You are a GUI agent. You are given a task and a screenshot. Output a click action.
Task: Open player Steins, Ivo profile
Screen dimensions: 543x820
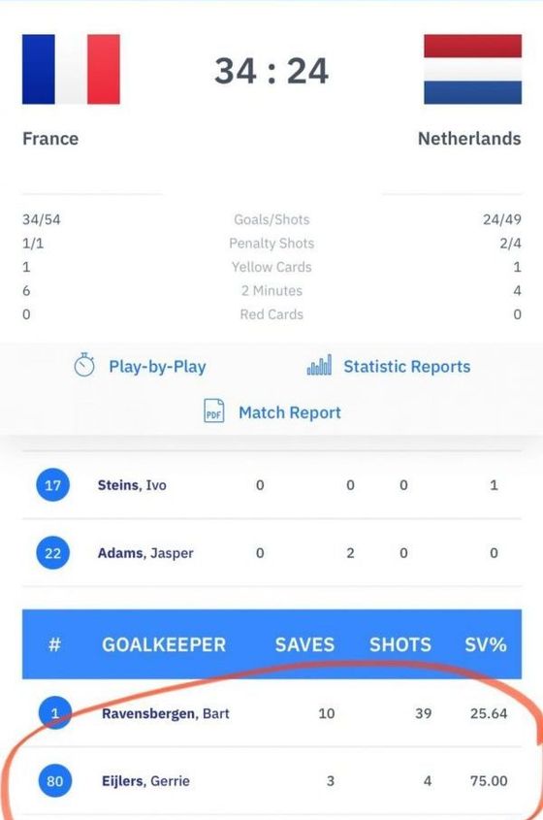(132, 485)
